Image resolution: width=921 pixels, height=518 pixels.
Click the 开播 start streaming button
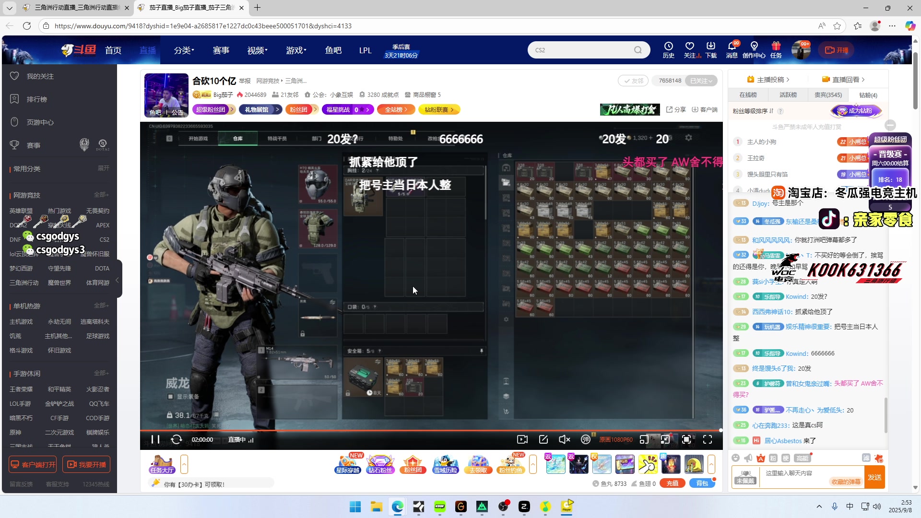pos(836,50)
